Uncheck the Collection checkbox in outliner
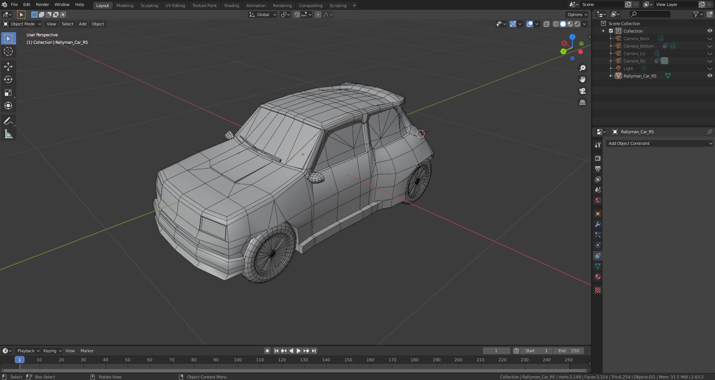The image size is (715, 380). (611, 31)
